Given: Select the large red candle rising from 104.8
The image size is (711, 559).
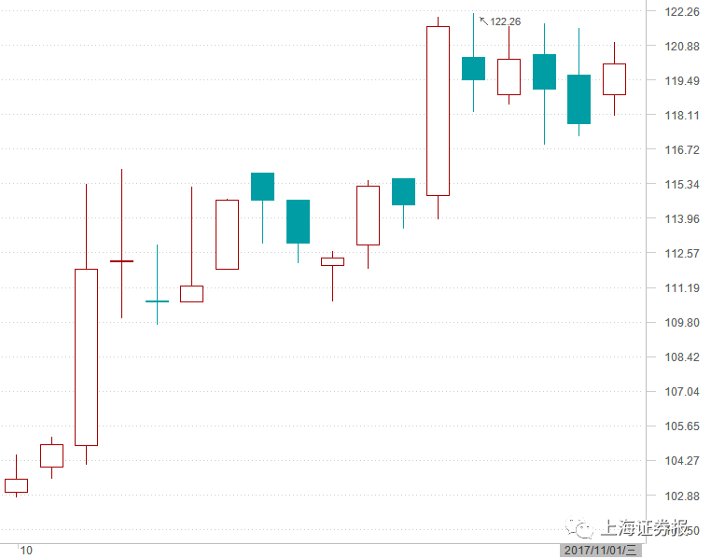Looking at the screenshot, I should [86, 356].
